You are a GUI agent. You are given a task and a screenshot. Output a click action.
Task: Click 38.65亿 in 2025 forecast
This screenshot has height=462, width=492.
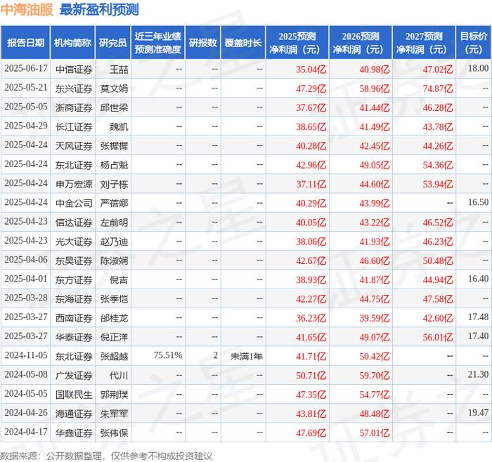coord(311,126)
